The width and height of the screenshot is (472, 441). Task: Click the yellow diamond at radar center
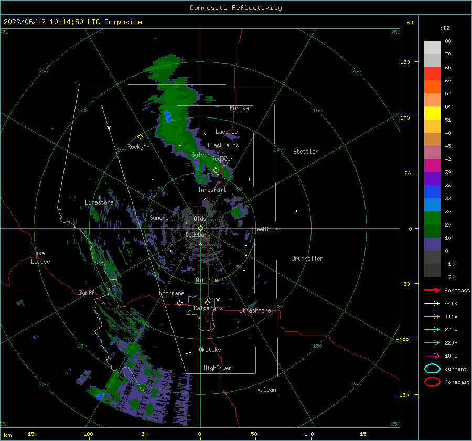200,228
